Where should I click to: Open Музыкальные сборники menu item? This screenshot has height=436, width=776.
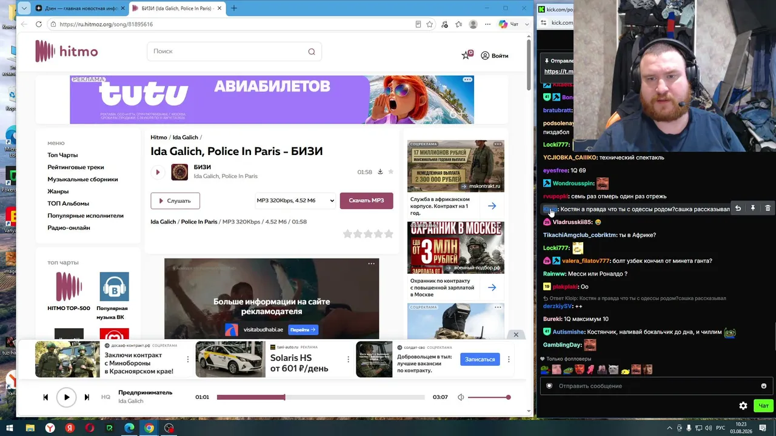82,179
